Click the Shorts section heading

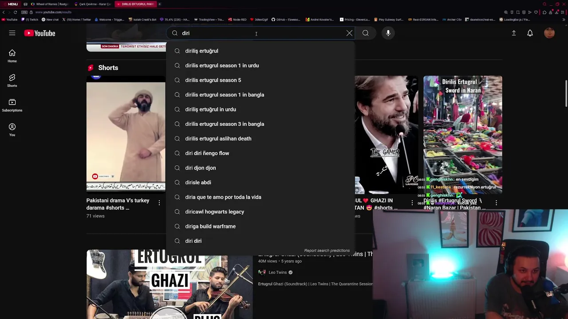[x=108, y=68]
